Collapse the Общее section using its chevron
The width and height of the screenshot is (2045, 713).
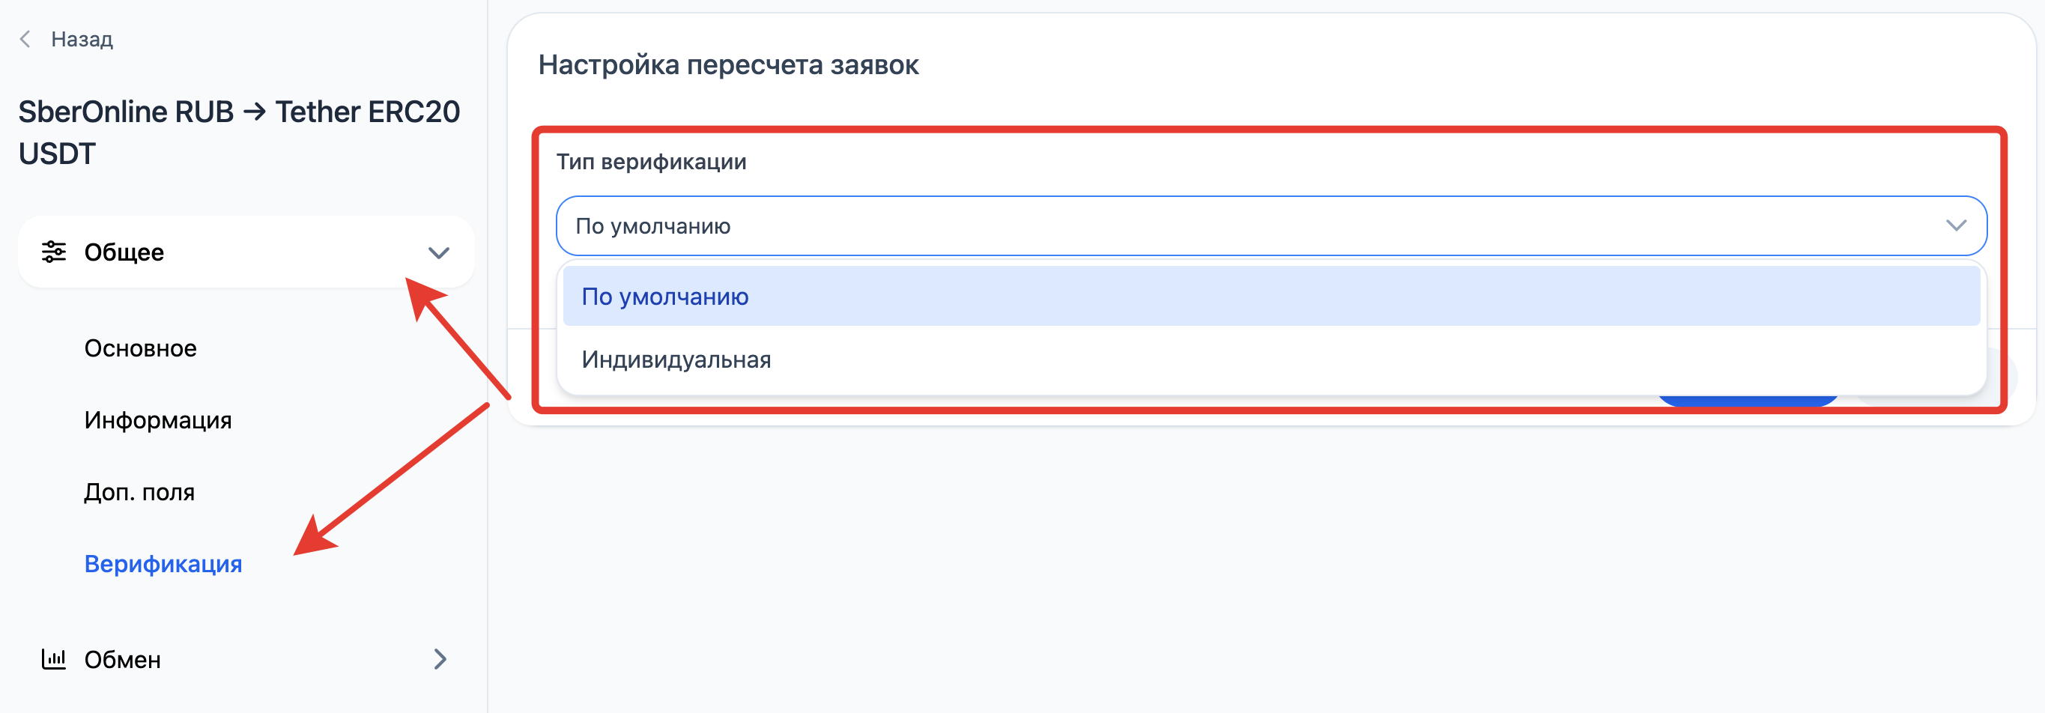438,252
